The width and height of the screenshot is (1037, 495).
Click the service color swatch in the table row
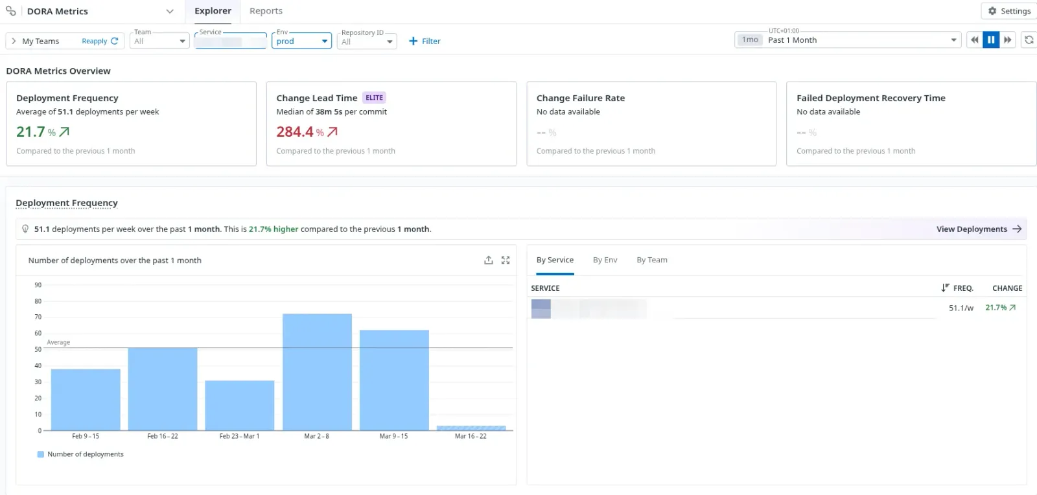pyautogui.click(x=541, y=308)
